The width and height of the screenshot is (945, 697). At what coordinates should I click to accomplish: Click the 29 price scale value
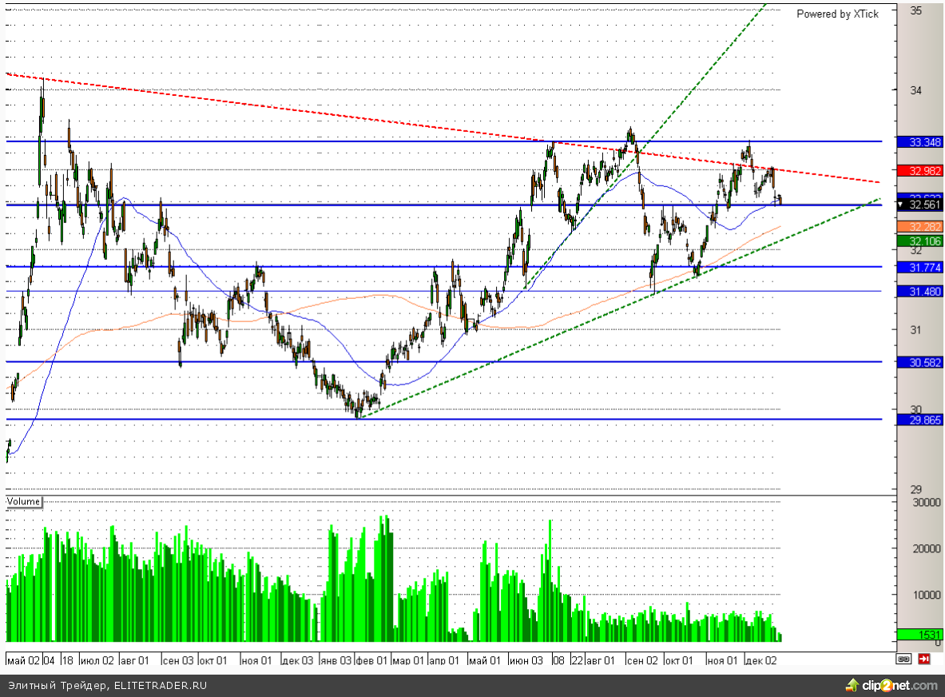point(916,490)
